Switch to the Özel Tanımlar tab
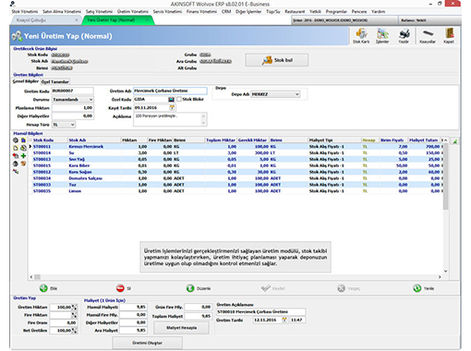 tap(55, 81)
